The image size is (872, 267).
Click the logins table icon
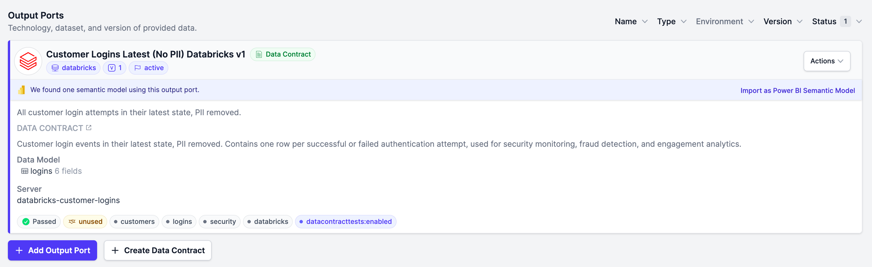[25, 171]
